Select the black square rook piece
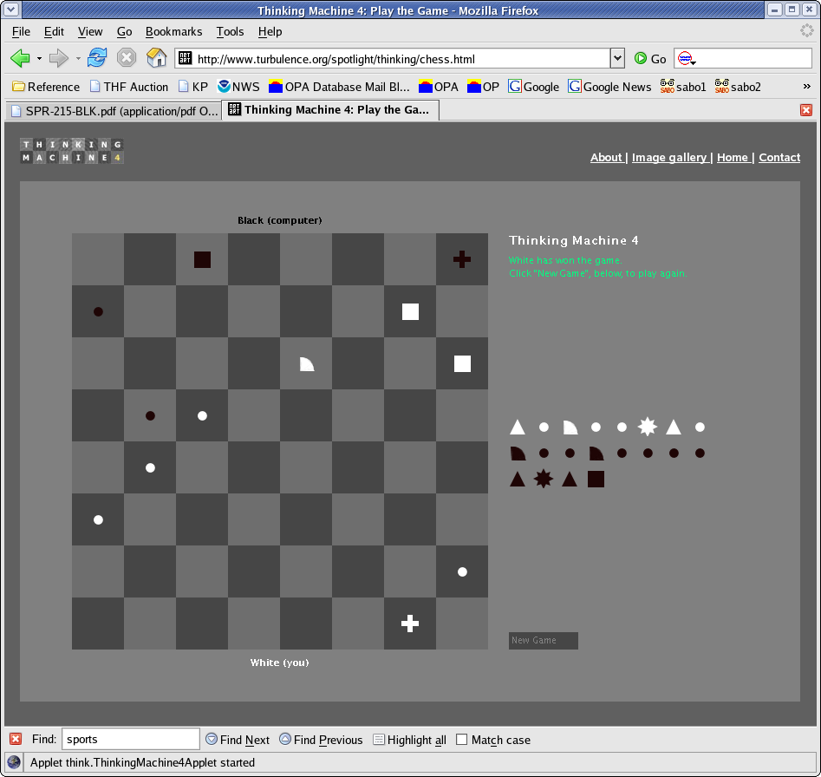The image size is (821, 777). tap(202, 259)
